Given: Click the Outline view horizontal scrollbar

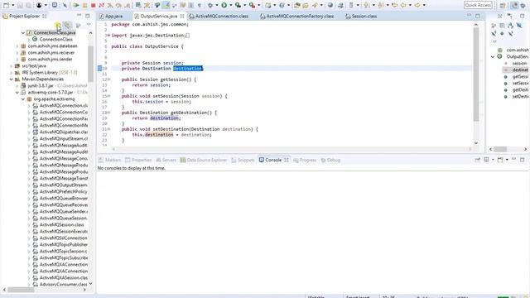Looking at the screenshot, I should click(500, 149).
